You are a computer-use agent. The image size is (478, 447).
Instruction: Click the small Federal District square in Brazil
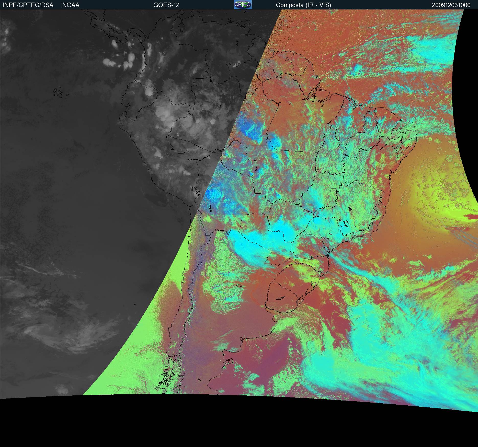(333, 190)
